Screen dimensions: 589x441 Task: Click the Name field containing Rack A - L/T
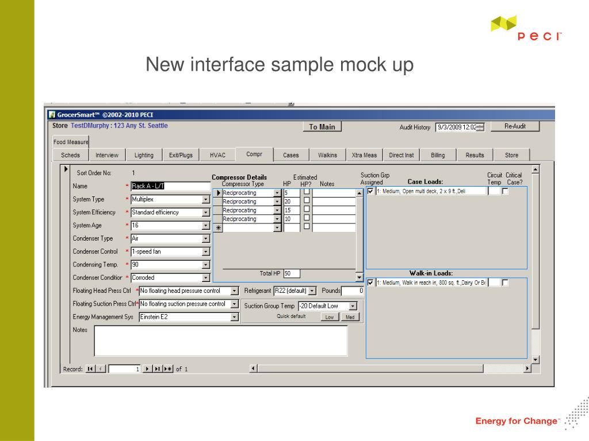coord(170,186)
